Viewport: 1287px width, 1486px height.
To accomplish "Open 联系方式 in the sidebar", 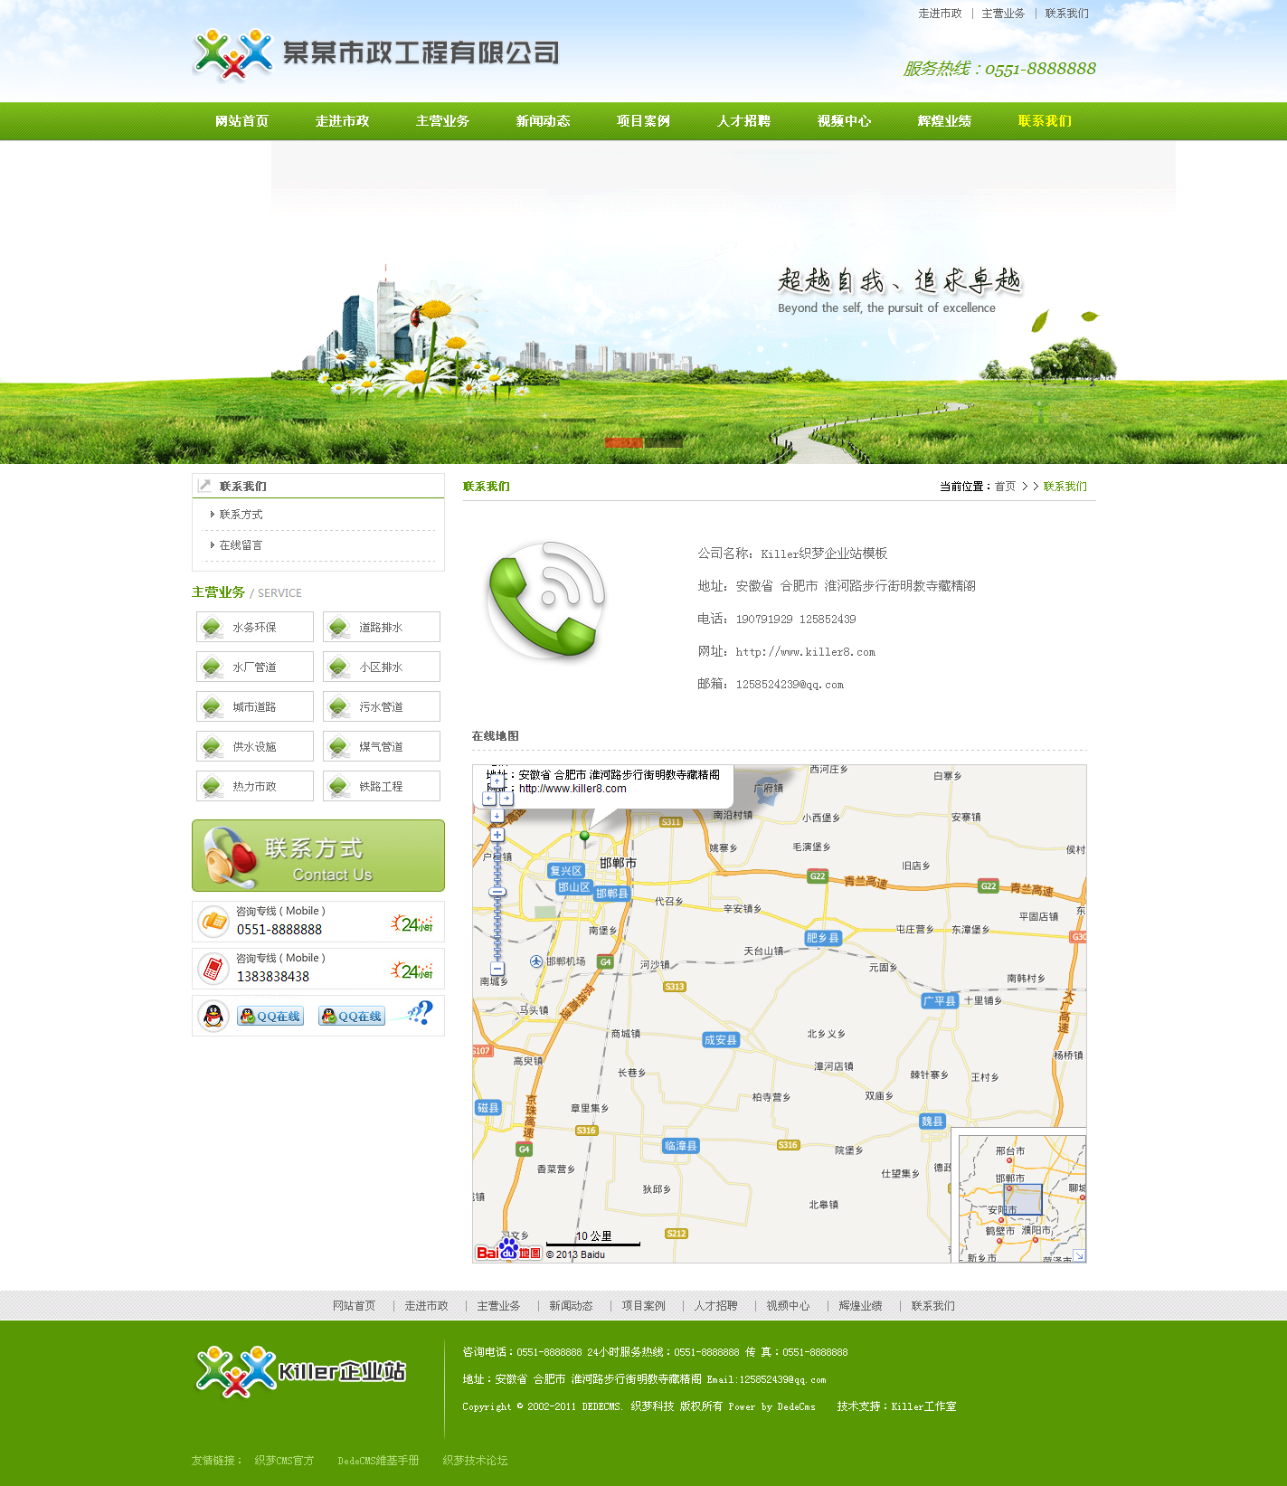I will tap(241, 515).
